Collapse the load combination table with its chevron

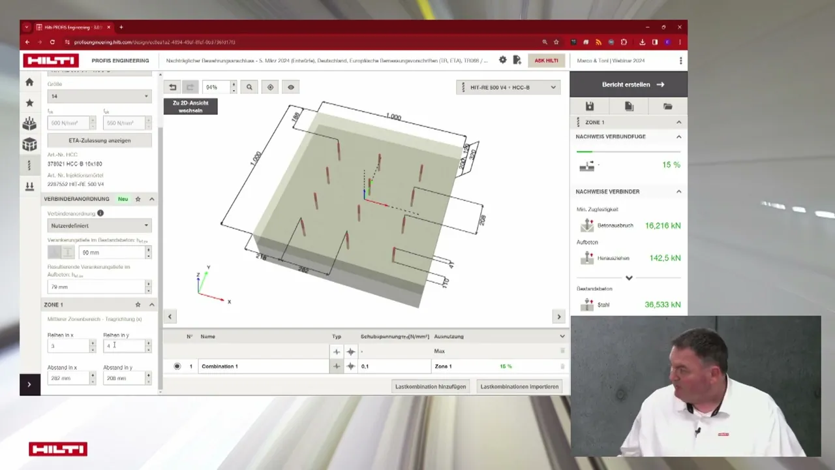562,336
